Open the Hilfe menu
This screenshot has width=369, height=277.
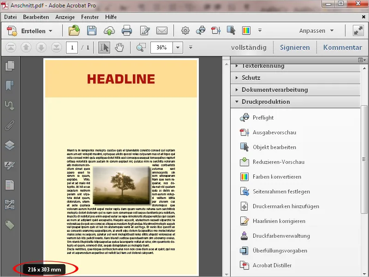click(x=111, y=17)
